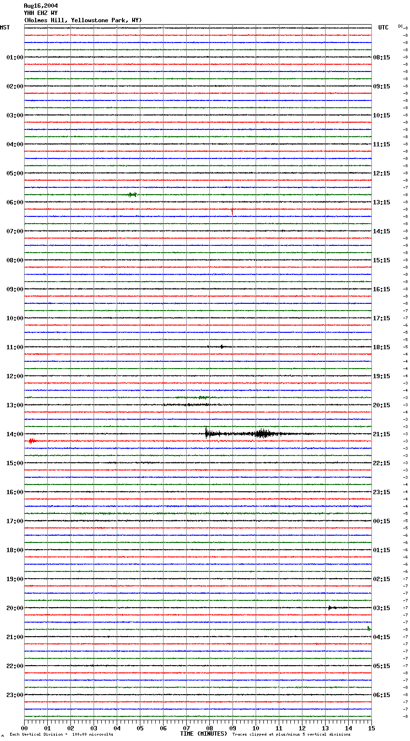
Task: Click the UTC time label '10:15'
Action: (382, 115)
